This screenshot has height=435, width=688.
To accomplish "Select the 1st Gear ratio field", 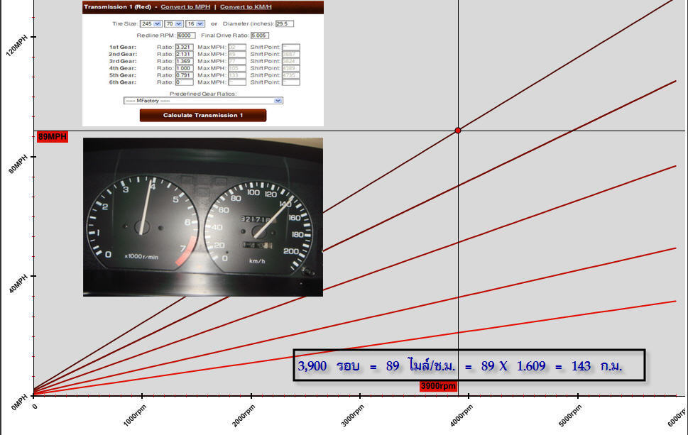I will [184, 47].
